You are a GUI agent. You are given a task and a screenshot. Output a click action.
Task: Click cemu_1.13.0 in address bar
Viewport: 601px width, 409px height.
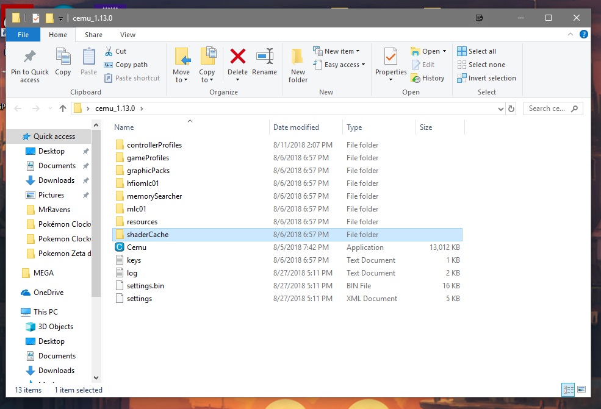click(115, 108)
